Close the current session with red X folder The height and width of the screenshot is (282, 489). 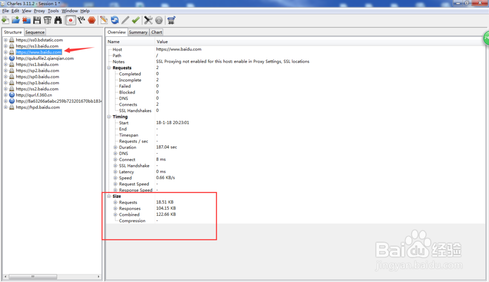[26, 20]
